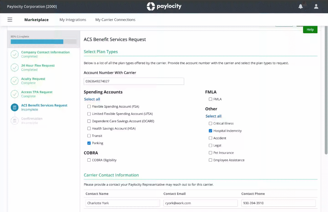Click the Contact Phone field
328x212 pixels.
pyautogui.click(x=278, y=203)
